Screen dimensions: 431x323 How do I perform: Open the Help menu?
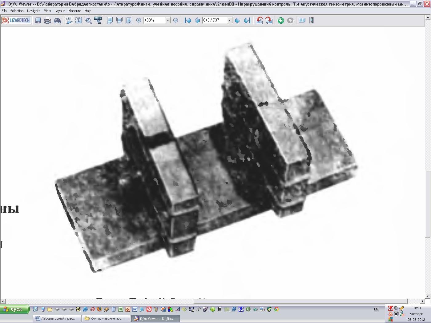coord(88,11)
